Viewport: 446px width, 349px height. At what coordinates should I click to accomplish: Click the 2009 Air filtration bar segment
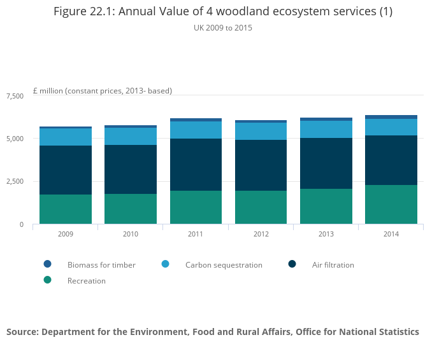(66, 170)
